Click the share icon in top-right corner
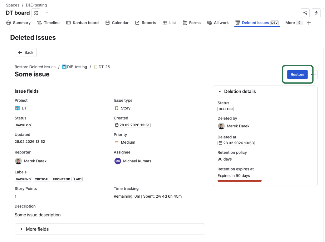 click(x=305, y=13)
